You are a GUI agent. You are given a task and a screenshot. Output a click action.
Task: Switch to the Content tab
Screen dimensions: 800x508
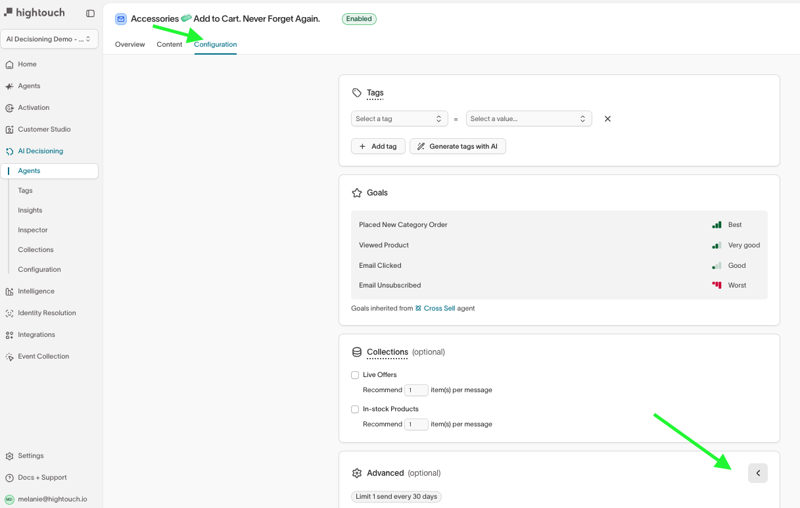169,44
